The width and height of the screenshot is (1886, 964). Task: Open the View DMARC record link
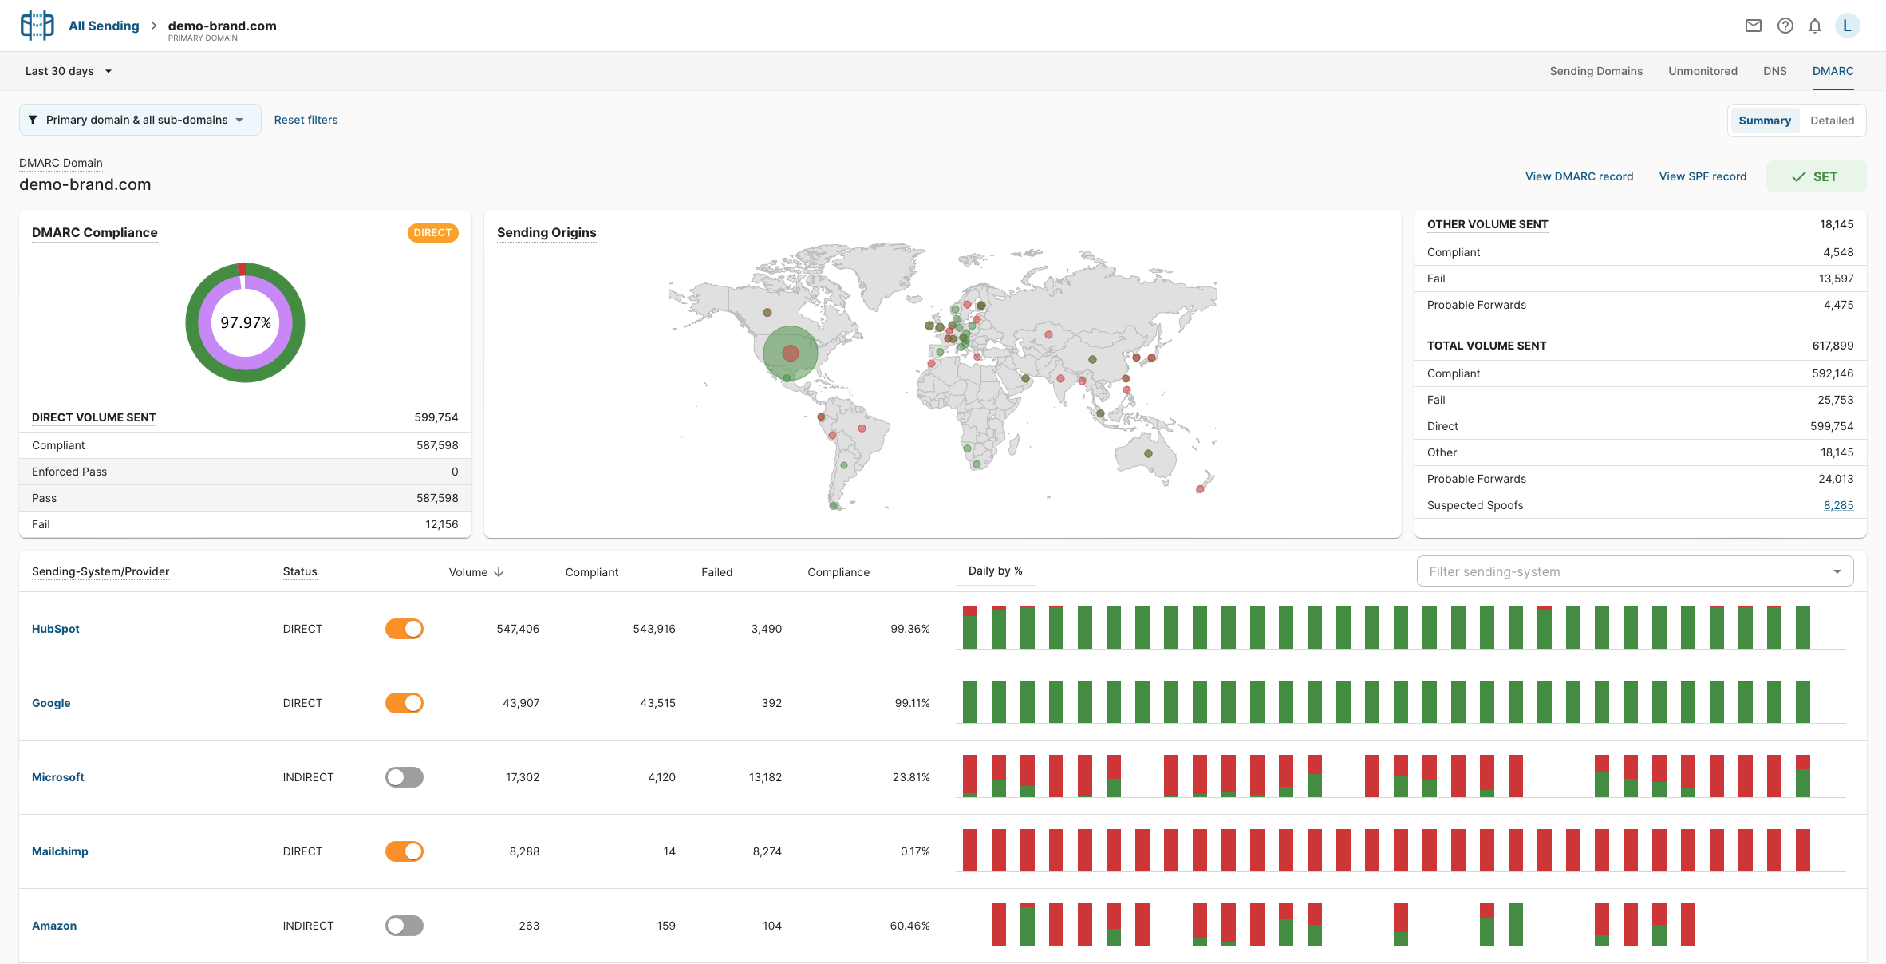(1579, 176)
